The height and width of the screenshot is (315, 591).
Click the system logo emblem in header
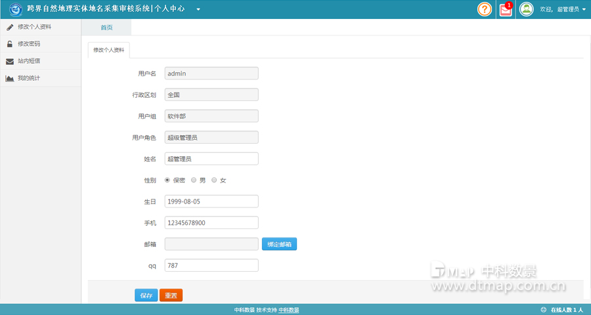tap(14, 9)
